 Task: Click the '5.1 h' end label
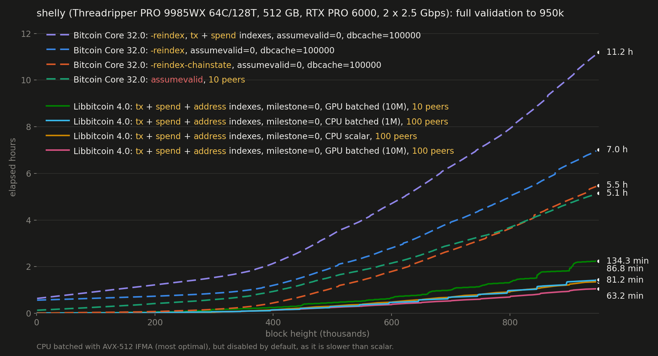tap(617, 193)
